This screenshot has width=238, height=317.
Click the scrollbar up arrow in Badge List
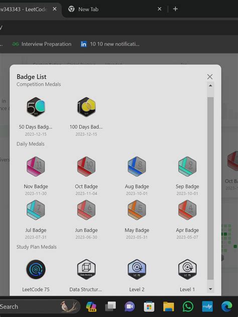210,86
